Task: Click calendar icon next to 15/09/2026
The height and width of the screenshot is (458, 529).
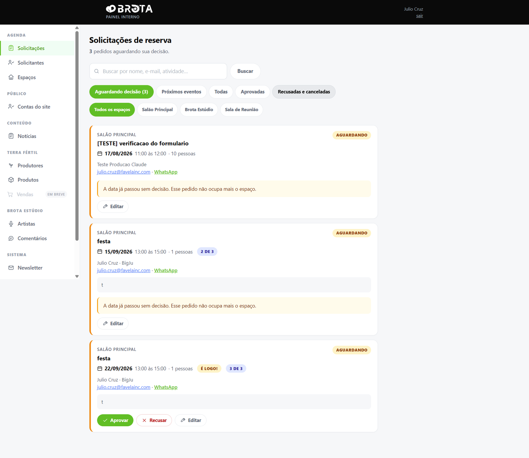Action: pos(100,252)
